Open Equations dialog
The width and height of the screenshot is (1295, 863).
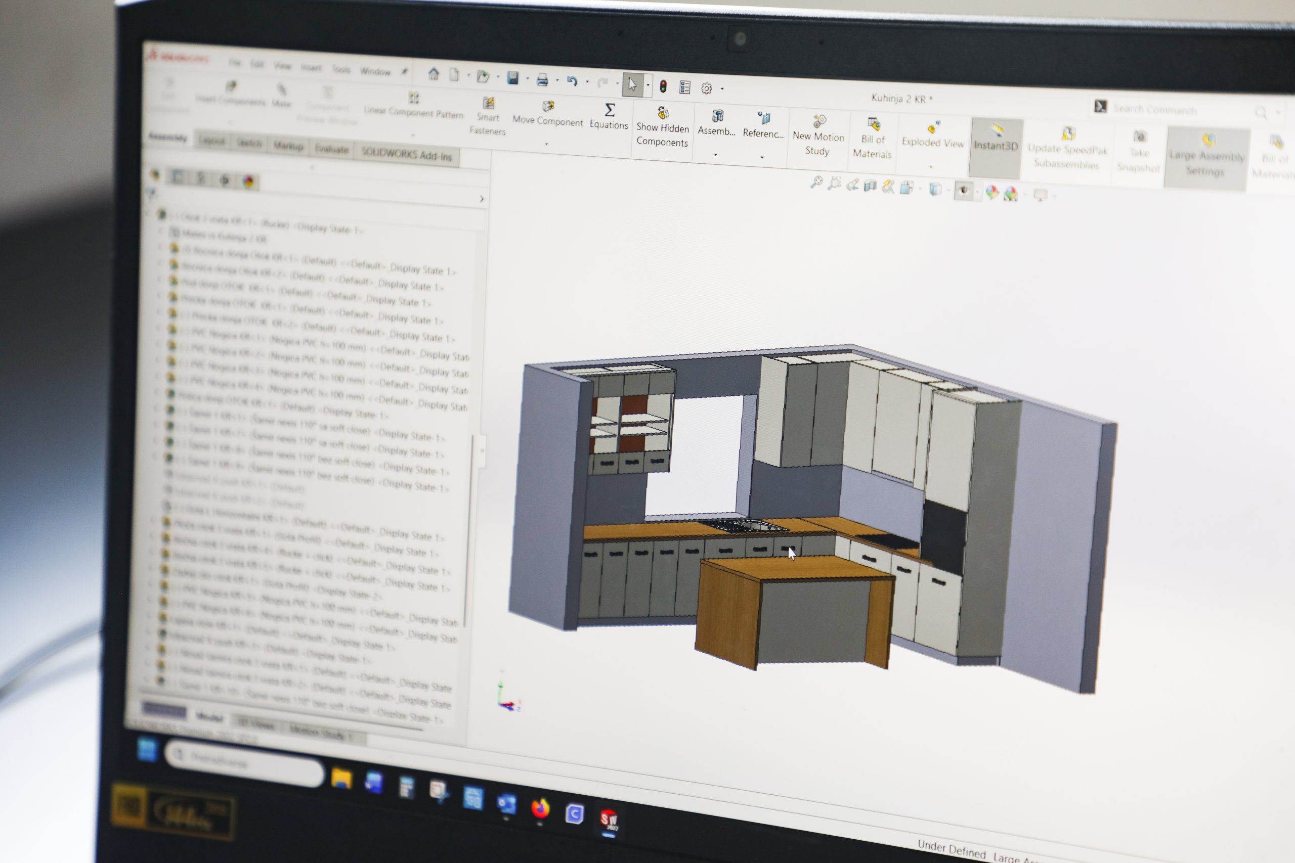pos(609,117)
